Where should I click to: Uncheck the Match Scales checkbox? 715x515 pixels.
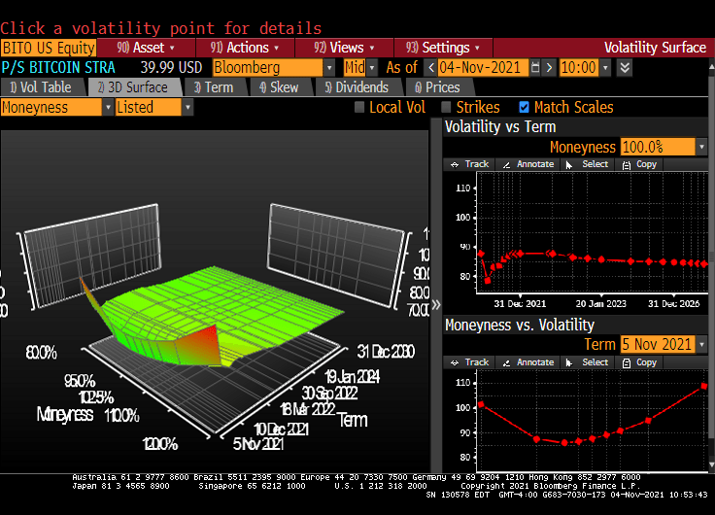[525, 108]
